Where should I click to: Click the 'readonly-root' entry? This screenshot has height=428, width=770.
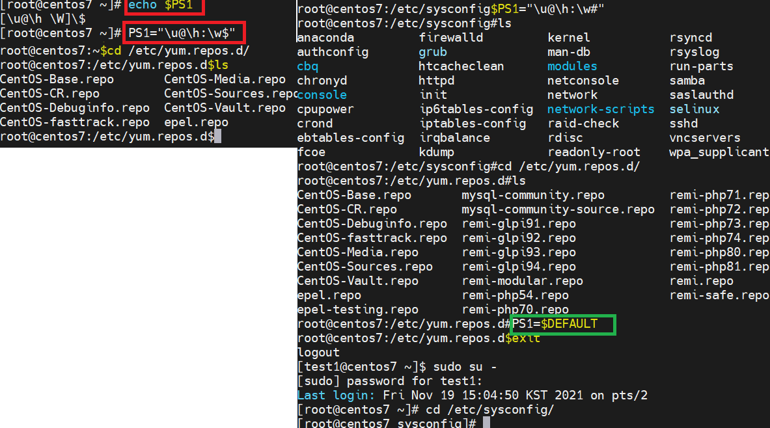pyautogui.click(x=594, y=152)
